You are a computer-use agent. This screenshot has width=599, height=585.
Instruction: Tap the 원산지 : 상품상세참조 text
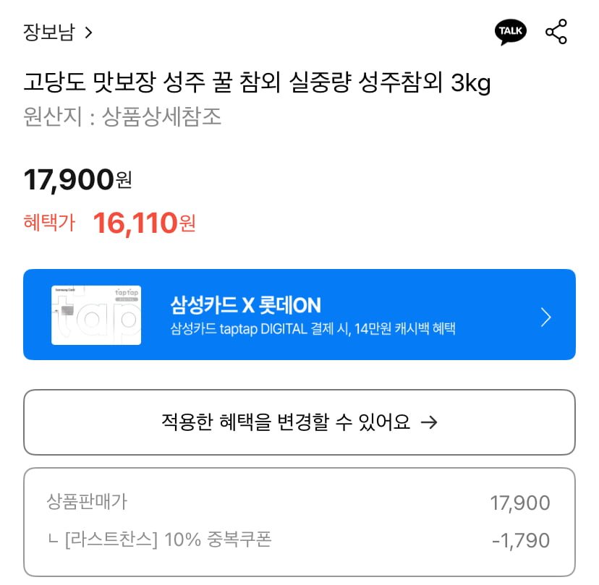[122, 116]
